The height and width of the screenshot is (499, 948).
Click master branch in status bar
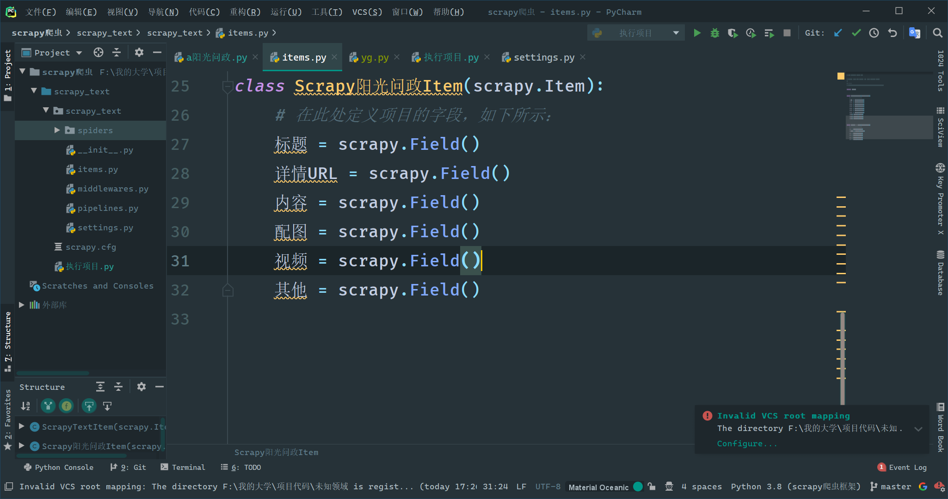click(891, 487)
